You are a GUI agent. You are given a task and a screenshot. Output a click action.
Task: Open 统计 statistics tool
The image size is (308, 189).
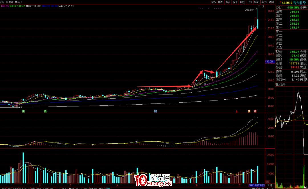click(235, 2)
